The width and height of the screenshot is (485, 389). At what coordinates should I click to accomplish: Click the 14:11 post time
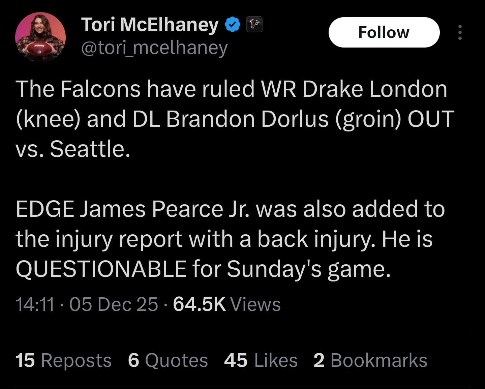[35, 304]
